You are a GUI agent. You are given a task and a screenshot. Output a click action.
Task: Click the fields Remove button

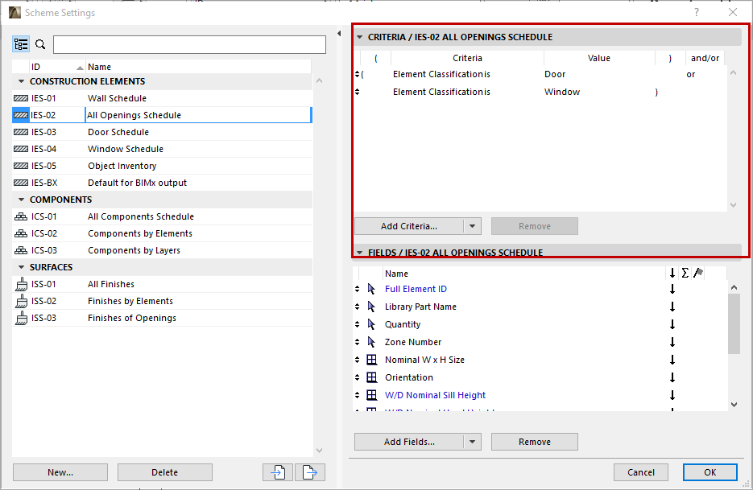[535, 442]
